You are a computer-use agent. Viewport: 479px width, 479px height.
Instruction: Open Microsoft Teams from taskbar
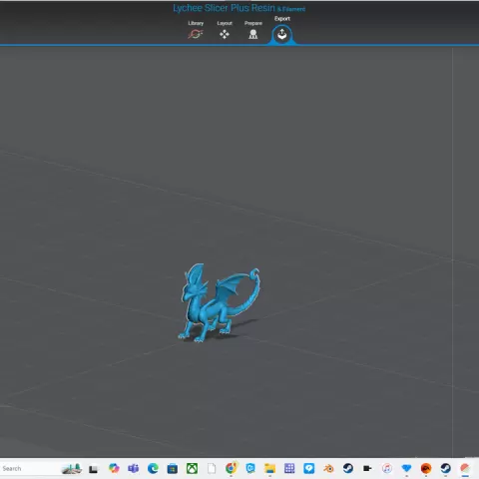tap(134, 468)
